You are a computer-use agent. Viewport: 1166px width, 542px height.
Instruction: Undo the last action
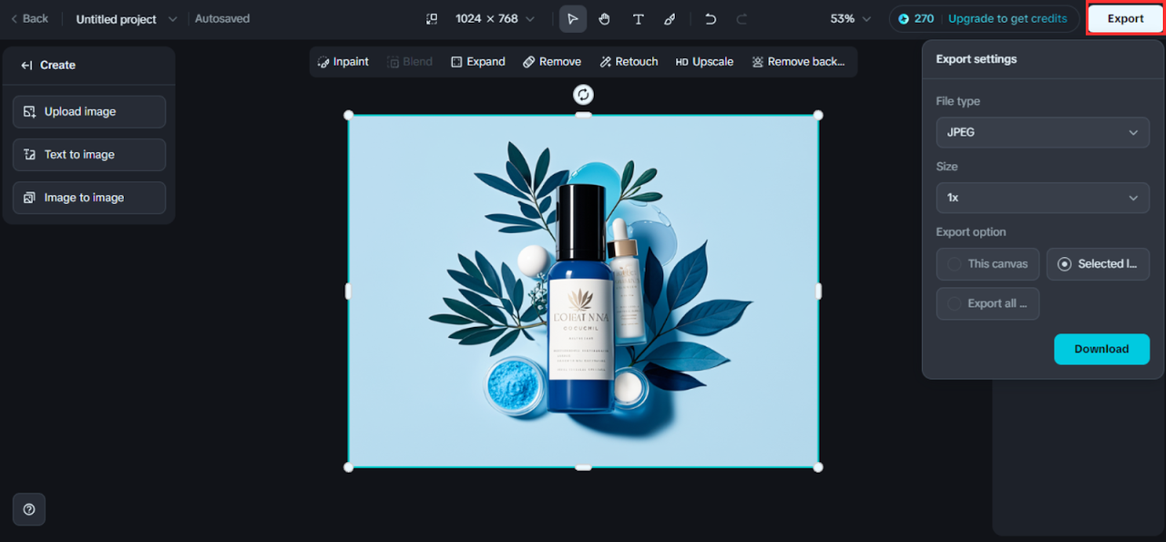coord(711,19)
